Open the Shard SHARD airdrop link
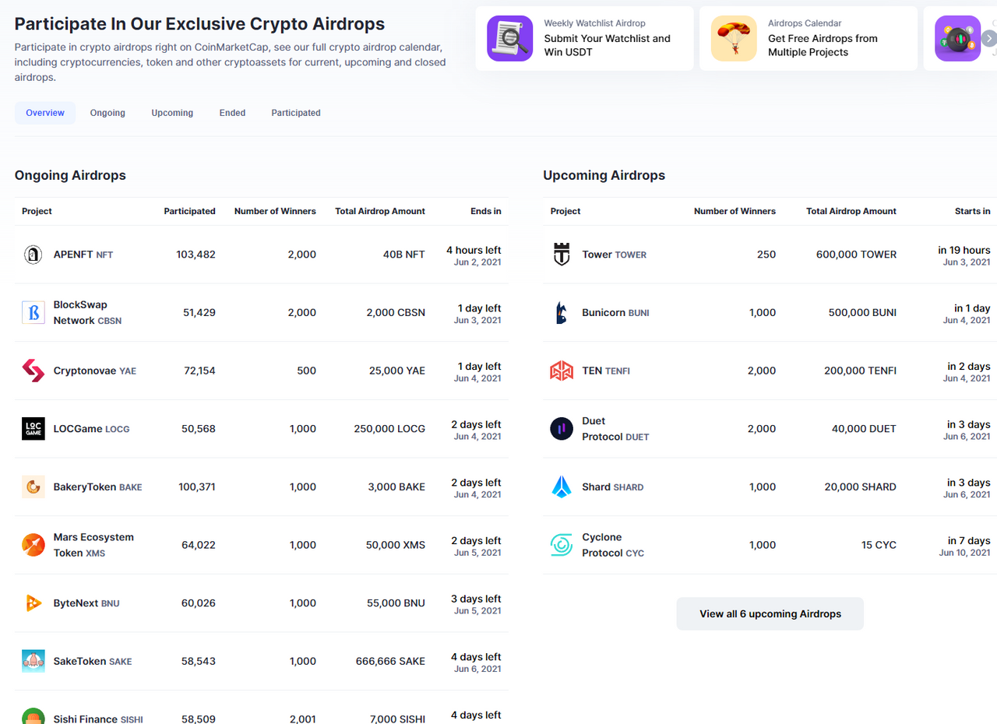 pyautogui.click(x=613, y=487)
